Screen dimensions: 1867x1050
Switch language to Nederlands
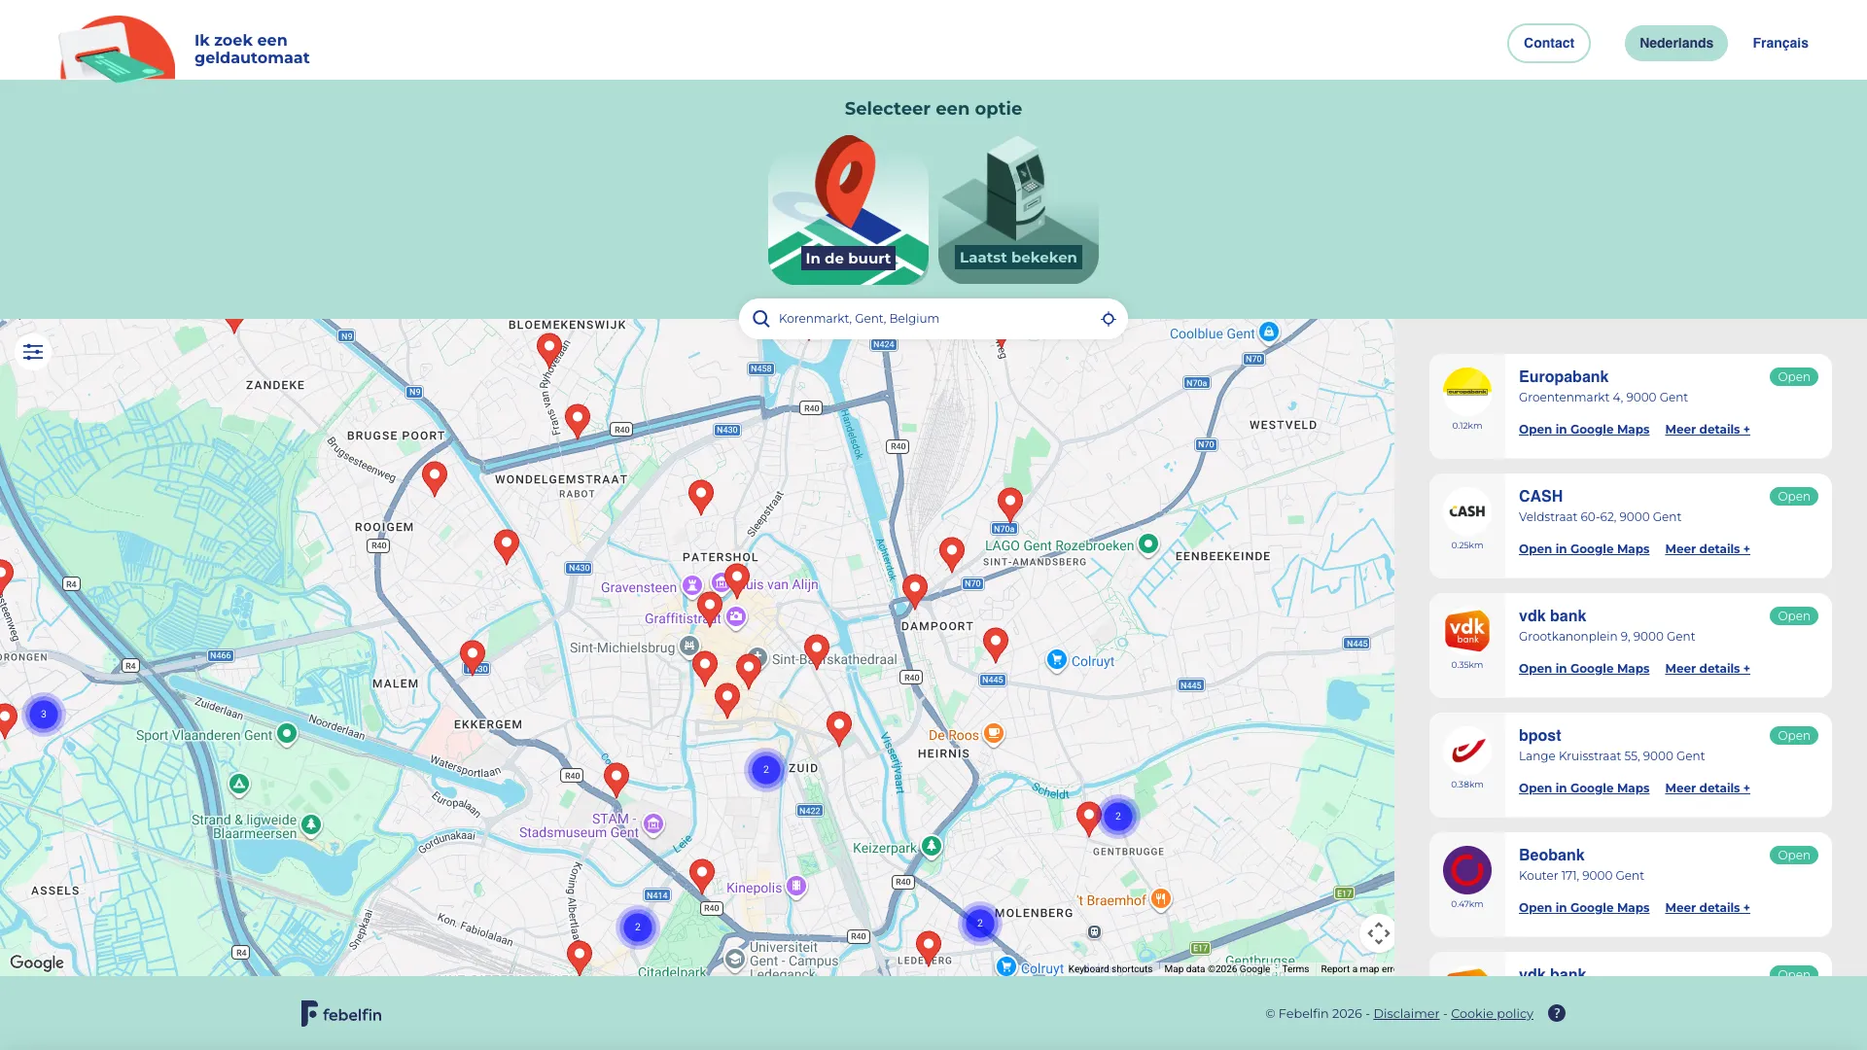1676,43
